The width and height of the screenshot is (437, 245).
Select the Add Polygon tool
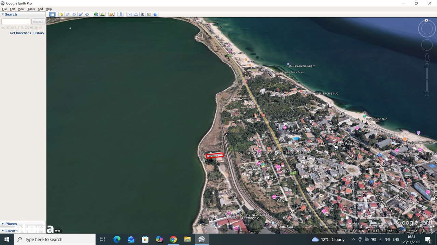[x=68, y=14]
